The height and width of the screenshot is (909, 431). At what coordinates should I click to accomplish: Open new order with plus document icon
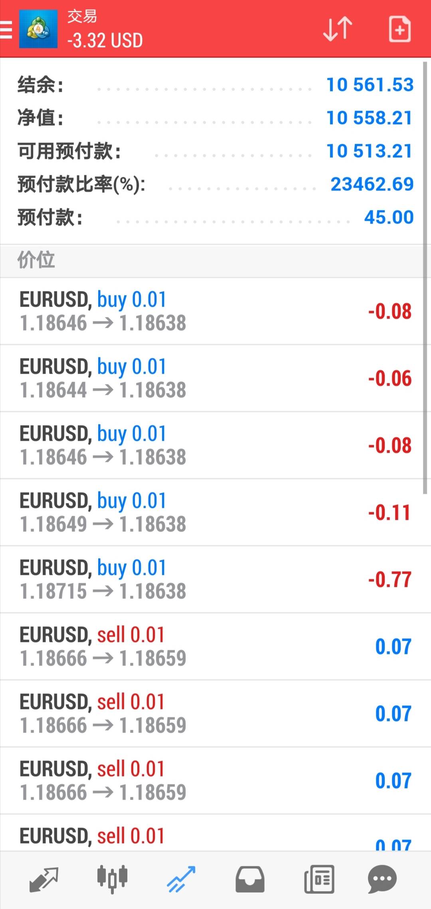click(x=399, y=29)
